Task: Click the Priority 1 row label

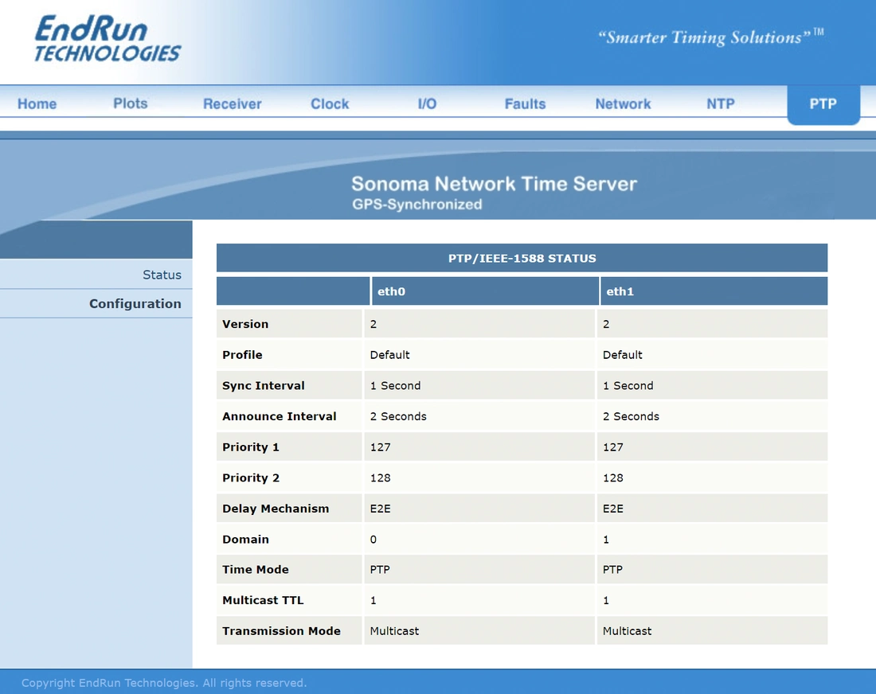Action: [x=250, y=446]
